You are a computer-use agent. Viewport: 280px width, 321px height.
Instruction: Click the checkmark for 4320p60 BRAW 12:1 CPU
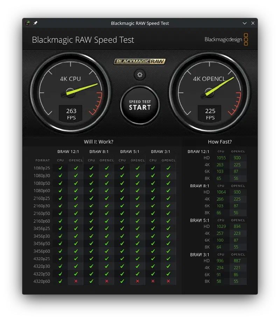click(61, 281)
